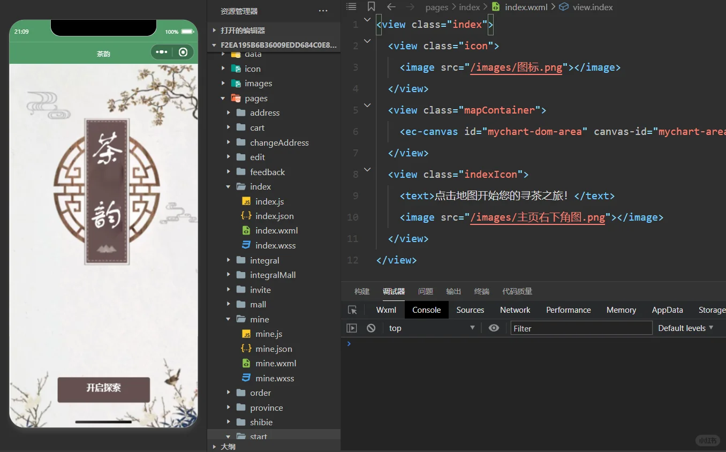Open the Performance debugger tab
The height and width of the screenshot is (452, 726).
pyautogui.click(x=569, y=310)
